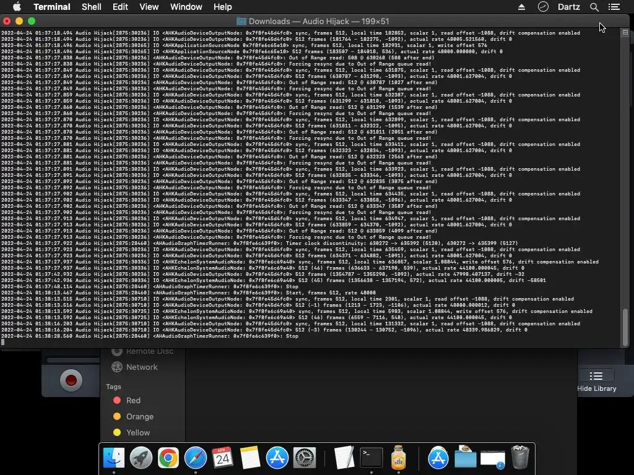This screenshot has width=634, height=475.
Task: Open the Dartz user menu
Action: click(569, 7)
